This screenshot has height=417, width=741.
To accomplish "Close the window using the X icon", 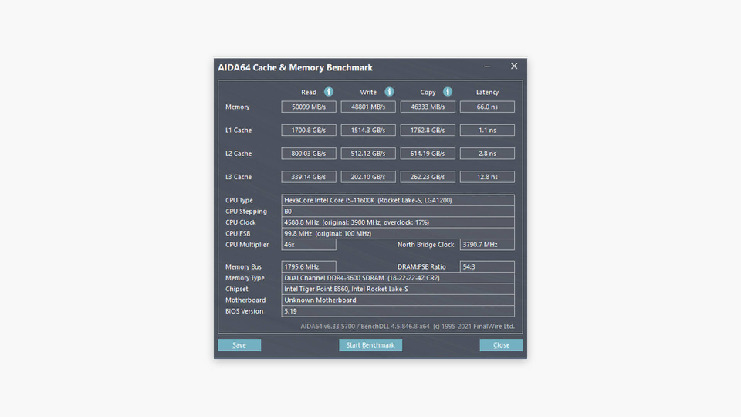I will [x=514, y=66].
